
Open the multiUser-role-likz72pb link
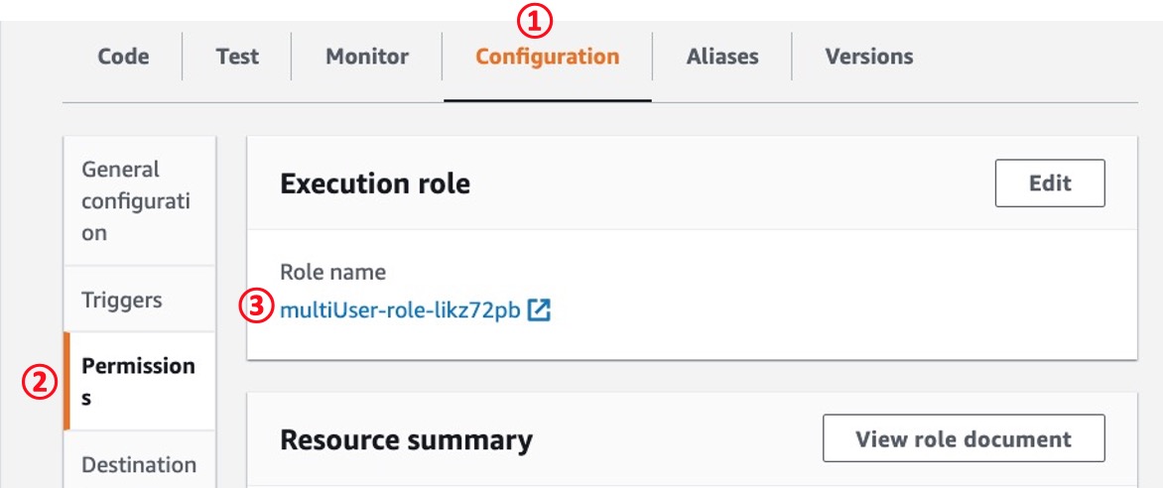tap(400, 310)
